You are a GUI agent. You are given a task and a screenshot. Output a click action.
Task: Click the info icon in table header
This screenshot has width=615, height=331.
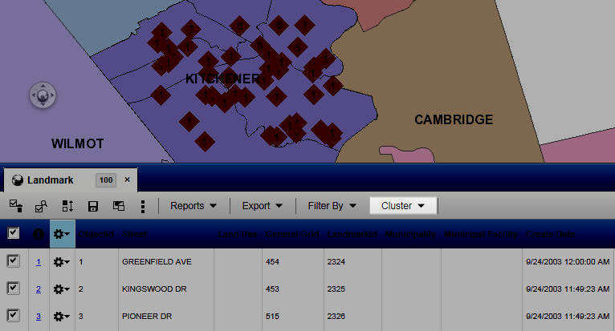tap(38, 234)
